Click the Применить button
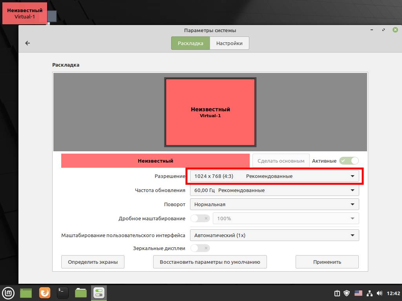 327,262
